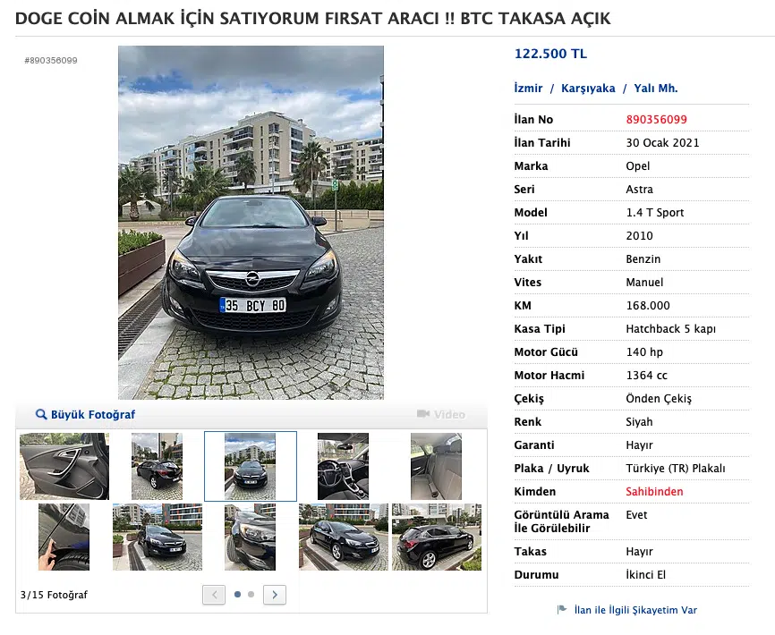
Task: Select the second pagination dot
Action: coord(251,594)
